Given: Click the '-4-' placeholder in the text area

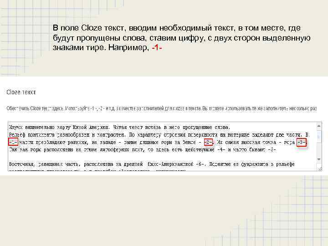Looking at the screenshot, I should click(x=221, y=150).
